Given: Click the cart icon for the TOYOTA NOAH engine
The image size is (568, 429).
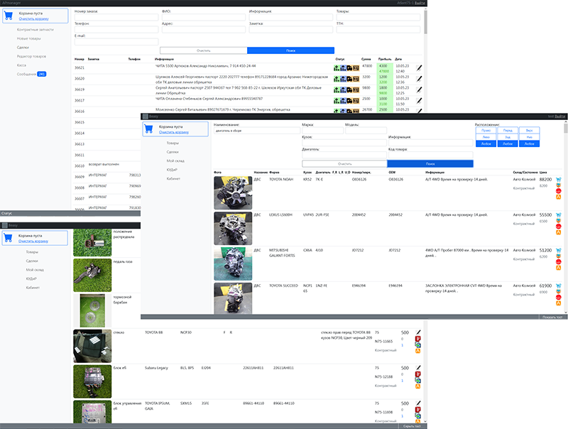Looking at the screenshot, I should 559,180.
